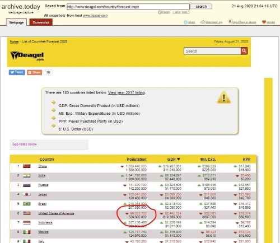
Task: Click the download zip cloud icon
Action: 203,22
